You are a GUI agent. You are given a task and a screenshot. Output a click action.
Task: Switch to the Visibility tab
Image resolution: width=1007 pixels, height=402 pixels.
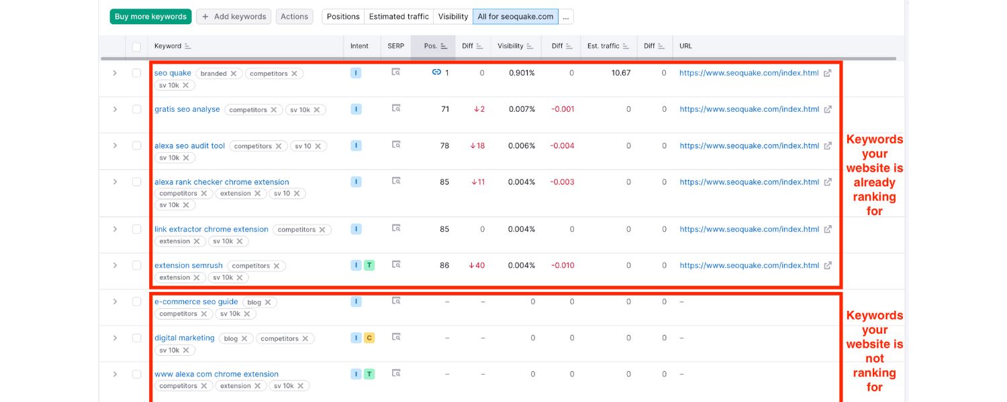pos(453,17)
